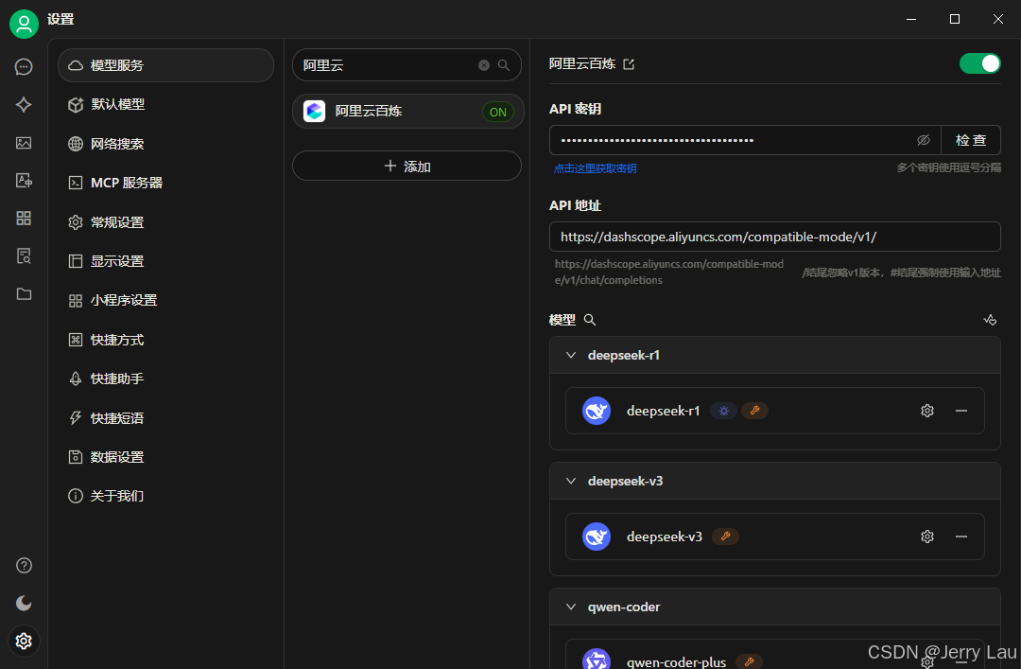The image size is (1021, 669).
Task: Select 网络搜索 settings menu
Action: pyautogui.click(x=166, y=144)
